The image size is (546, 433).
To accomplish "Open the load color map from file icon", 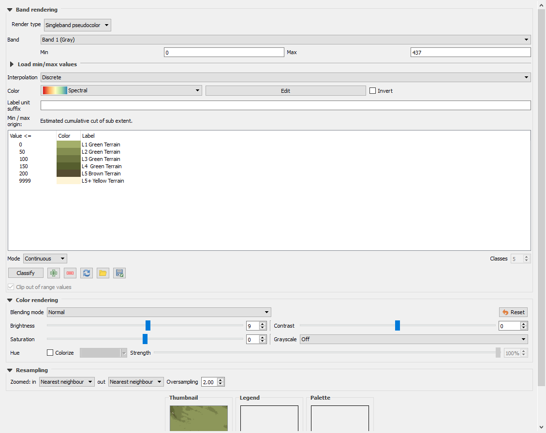I will (x=103, y=273).
